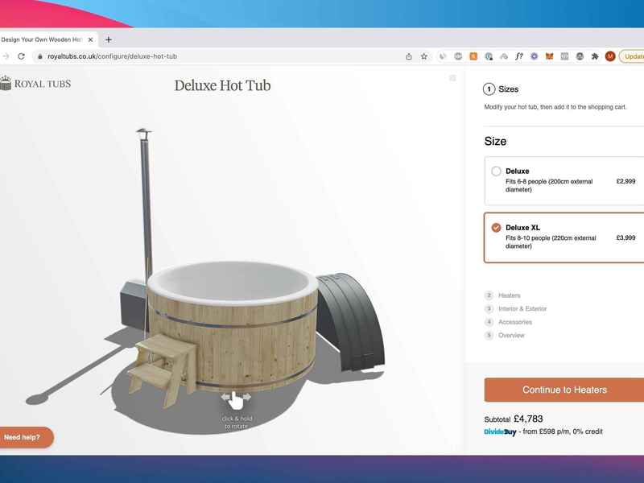Click the grey leaf-shaped extension icon
The image size is (644, 483).
[x=442, y=56]
